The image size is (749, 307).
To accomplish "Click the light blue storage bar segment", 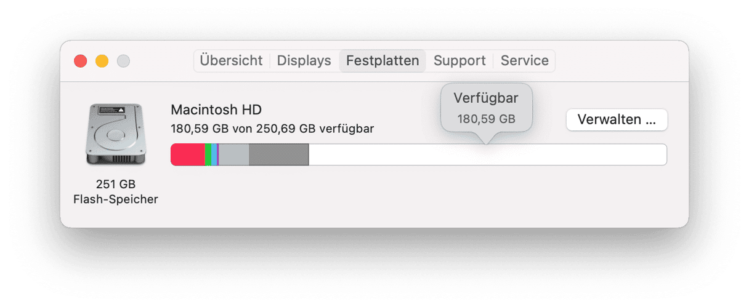I will point(214,155).
